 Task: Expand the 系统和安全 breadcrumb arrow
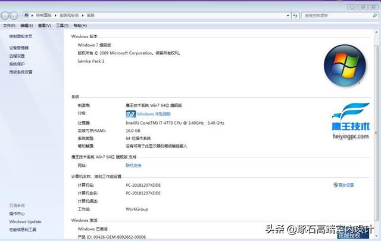click(x=84, y=14)
